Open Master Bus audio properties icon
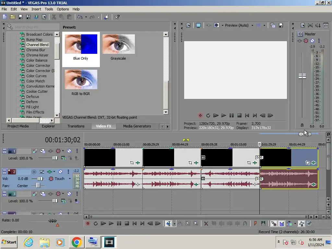 (x=302, y=25)
